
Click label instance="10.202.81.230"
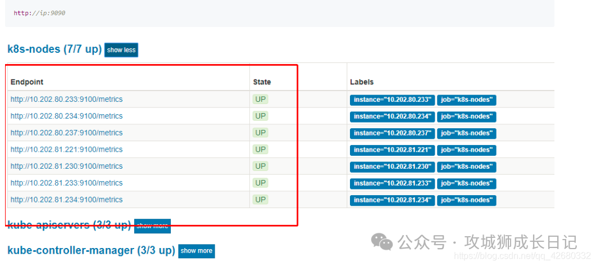point(392,167)
